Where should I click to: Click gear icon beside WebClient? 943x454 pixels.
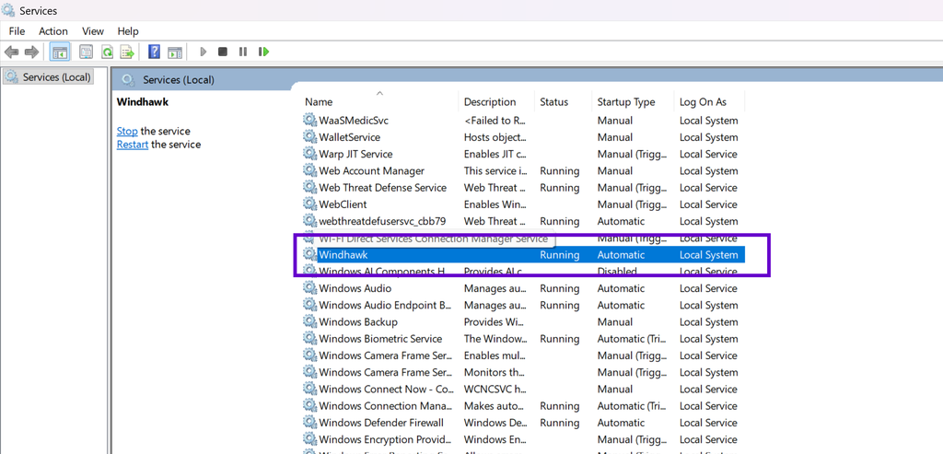[x=309, y=204]
